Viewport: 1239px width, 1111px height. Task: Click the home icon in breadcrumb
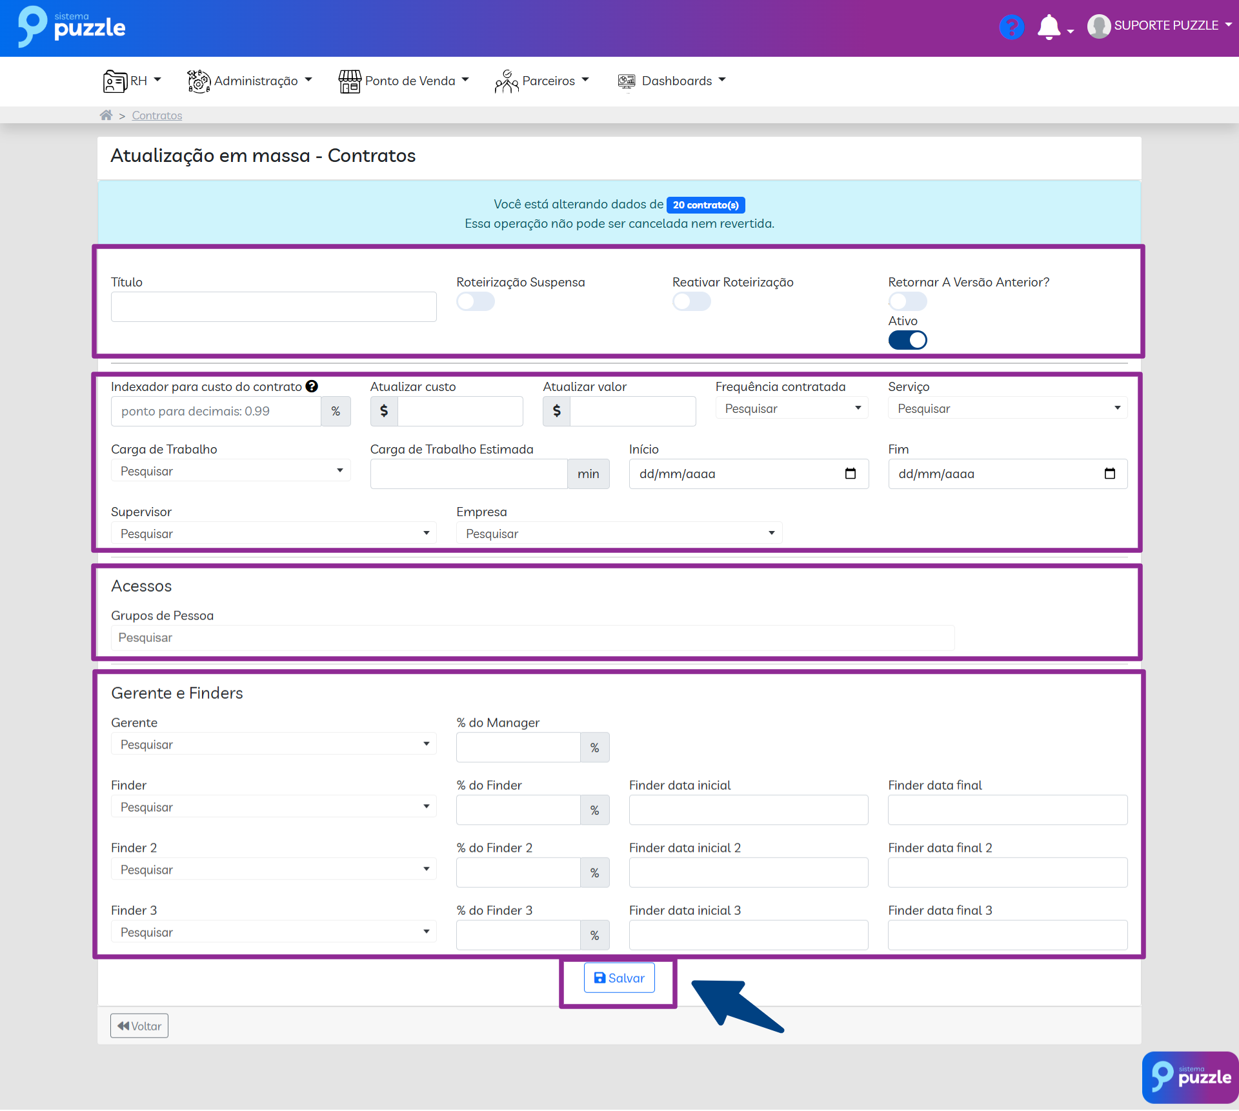coord(106,115)
